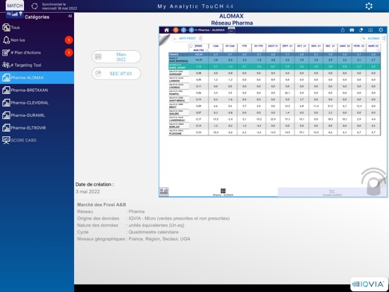389x292 pixels.
Task: Select Pharma-ALOMAX in the sidebar
Action: click(x=37, y=78)
